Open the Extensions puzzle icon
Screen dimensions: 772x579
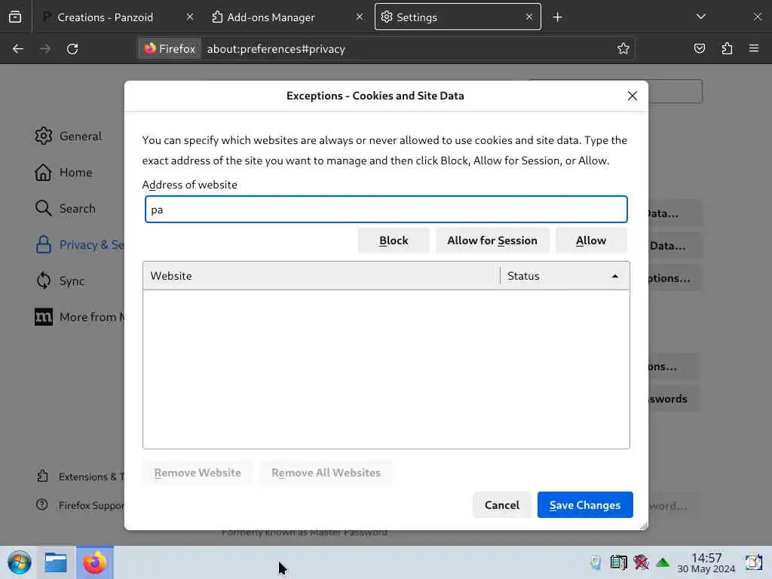tap(727, 49)
